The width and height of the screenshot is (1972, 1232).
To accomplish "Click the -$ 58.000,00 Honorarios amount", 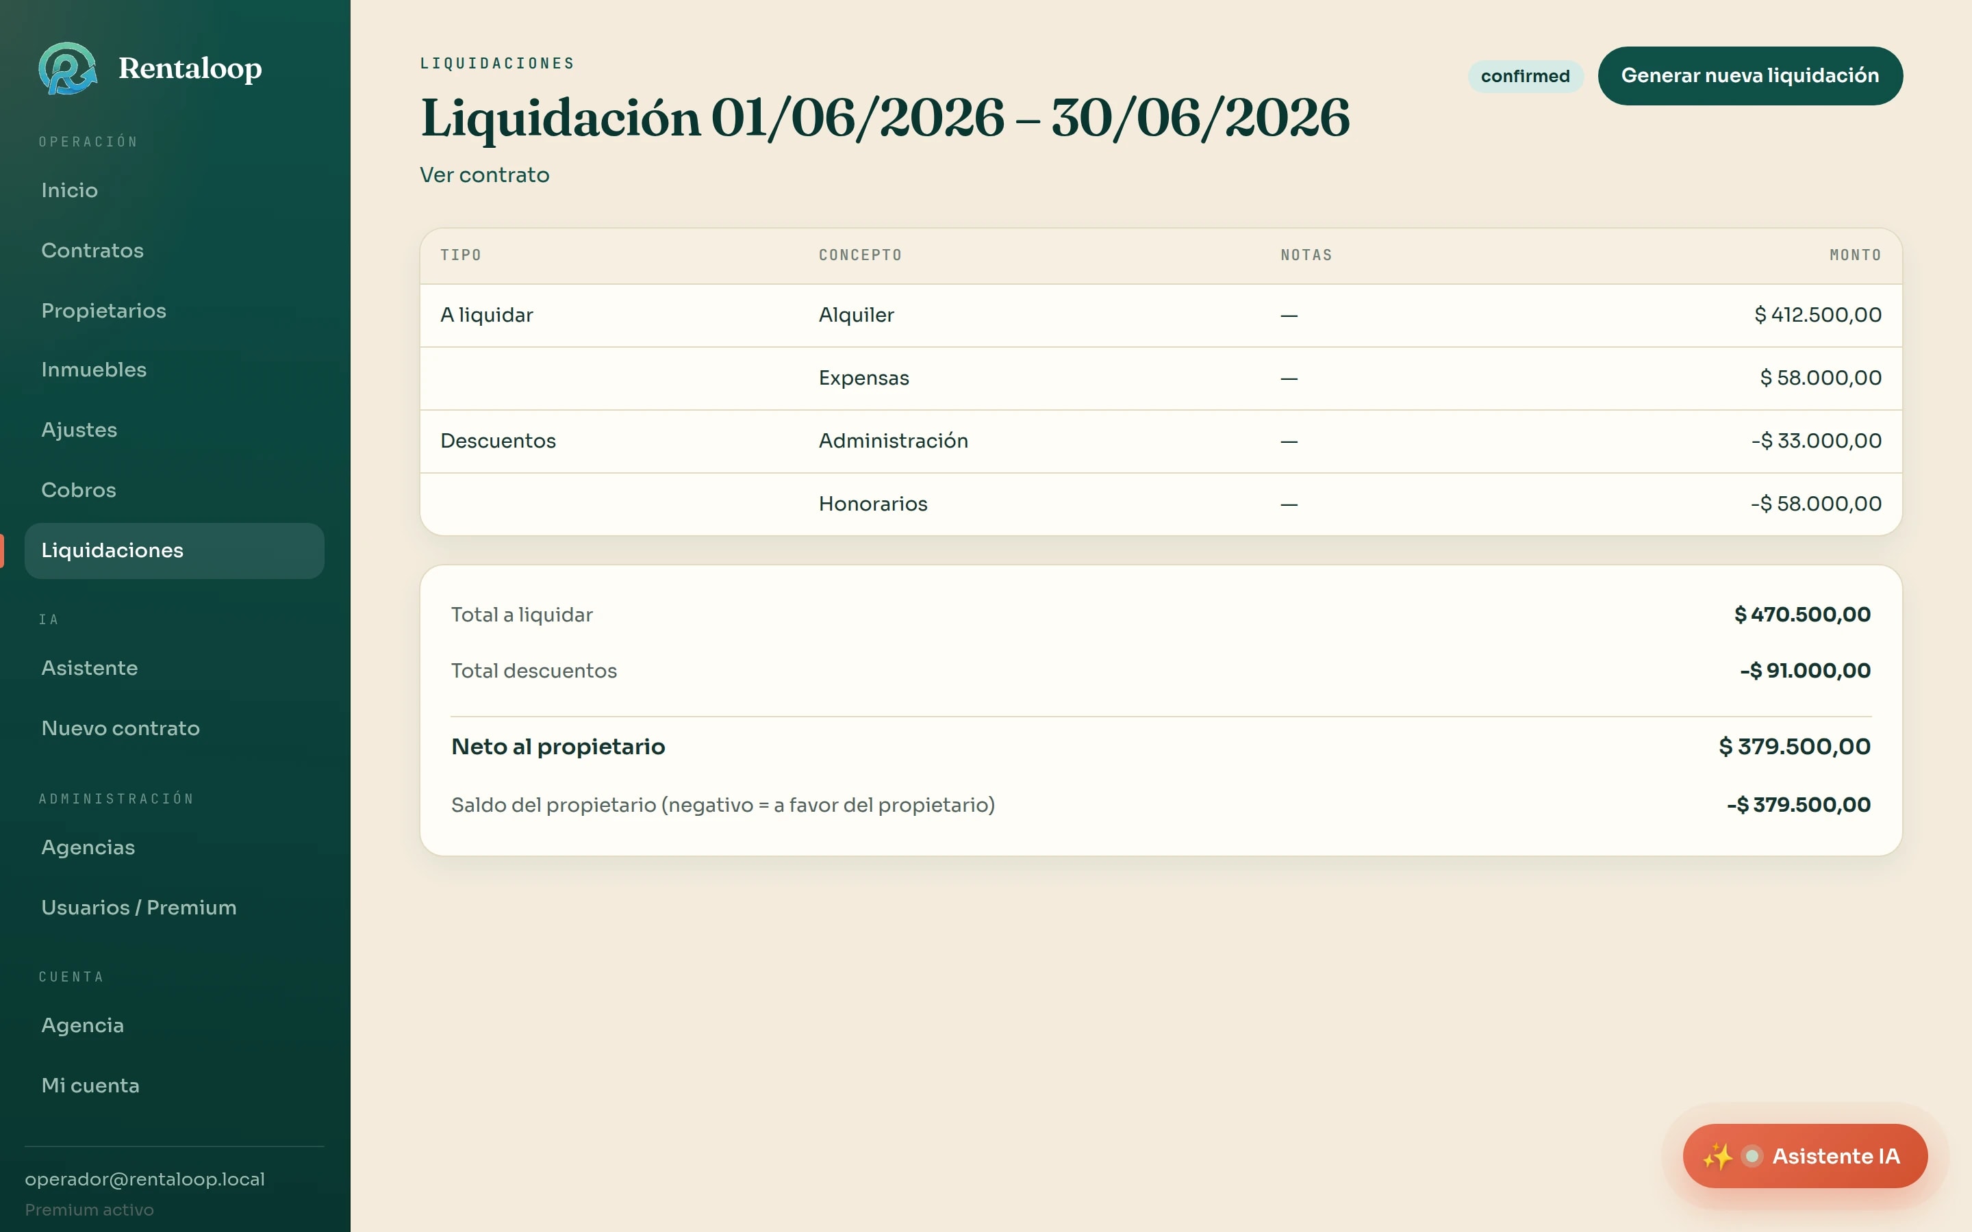I will coord(1816,504).
